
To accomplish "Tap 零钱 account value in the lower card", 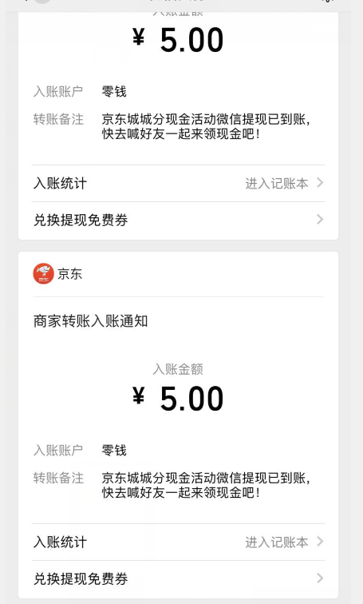I will (x=114, y=451).
